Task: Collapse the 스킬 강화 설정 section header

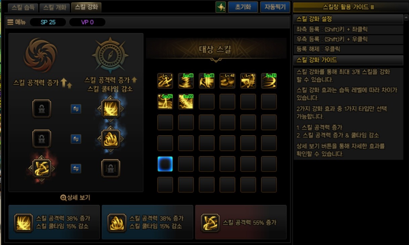Action: [x=348, y=19]
